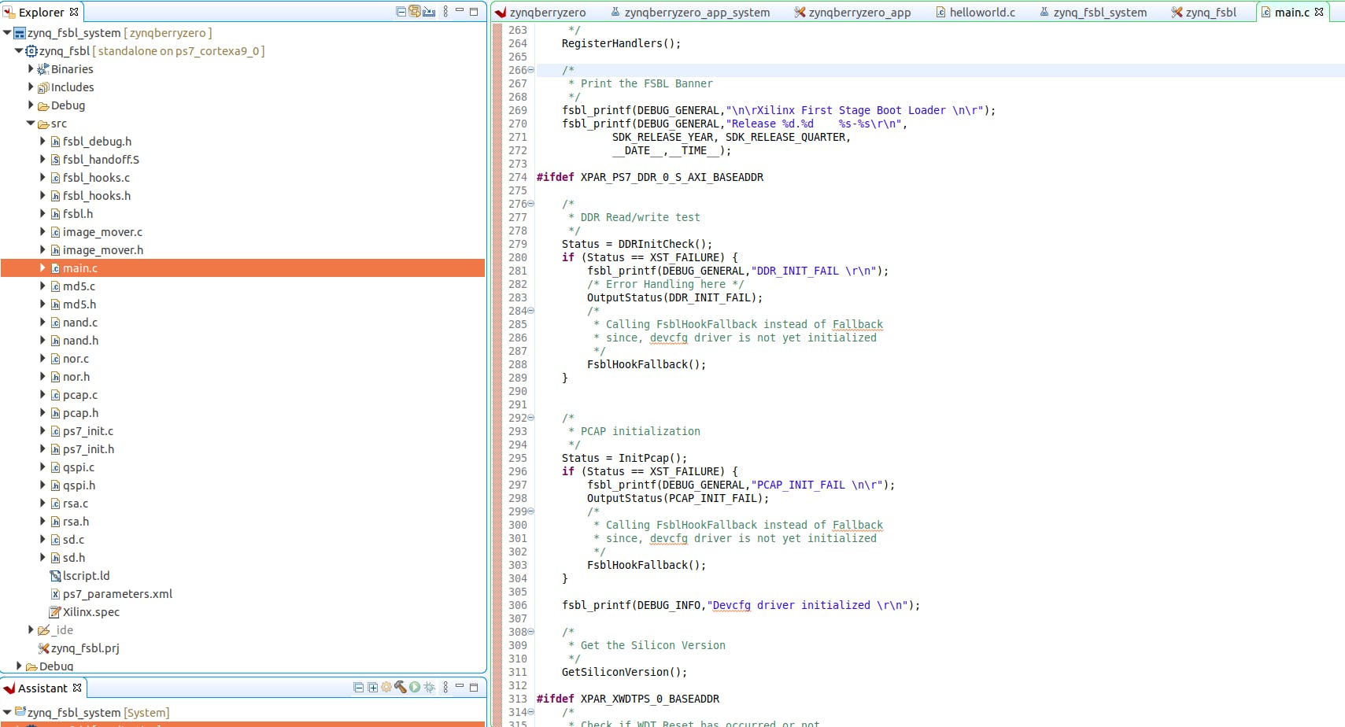Screen dimensions: 1345x727
Task: Expand the image_mover.c node arrow
Action: [x=42, y=232]
